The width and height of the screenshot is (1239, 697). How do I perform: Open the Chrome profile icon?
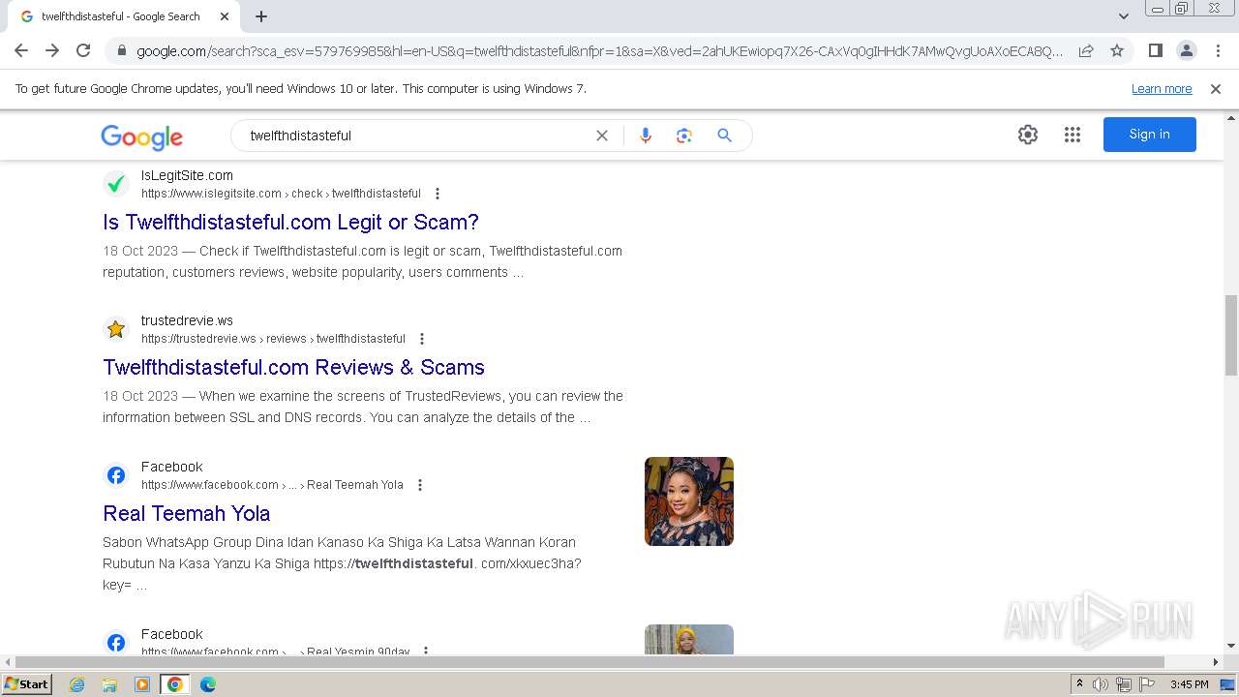[x=1186, y=50]
